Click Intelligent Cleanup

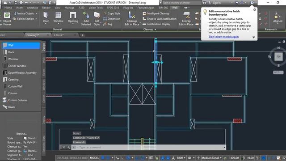click(x=156, y=13)
